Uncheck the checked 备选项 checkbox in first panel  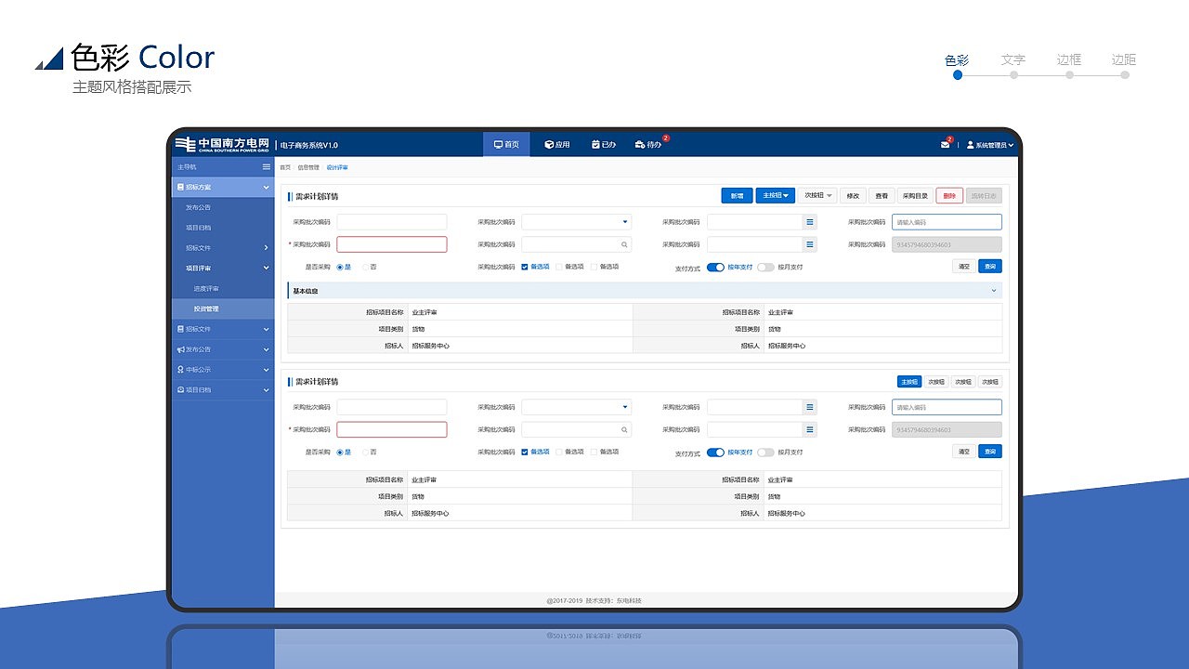(525, 267)
